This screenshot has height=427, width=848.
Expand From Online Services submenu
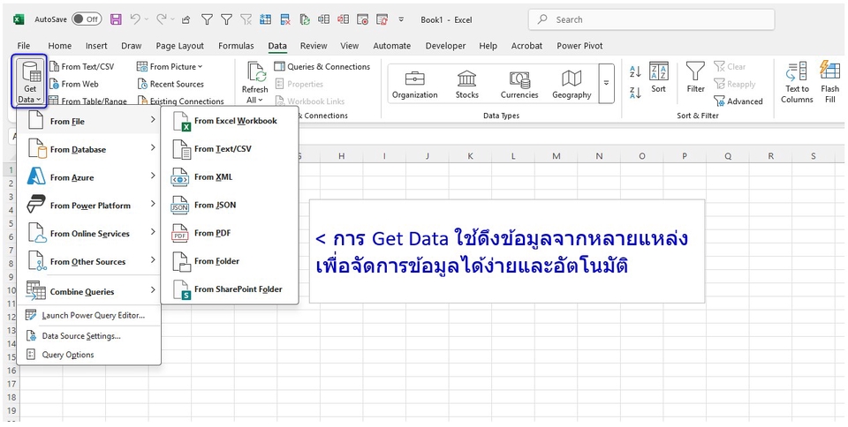click(89, 234)
